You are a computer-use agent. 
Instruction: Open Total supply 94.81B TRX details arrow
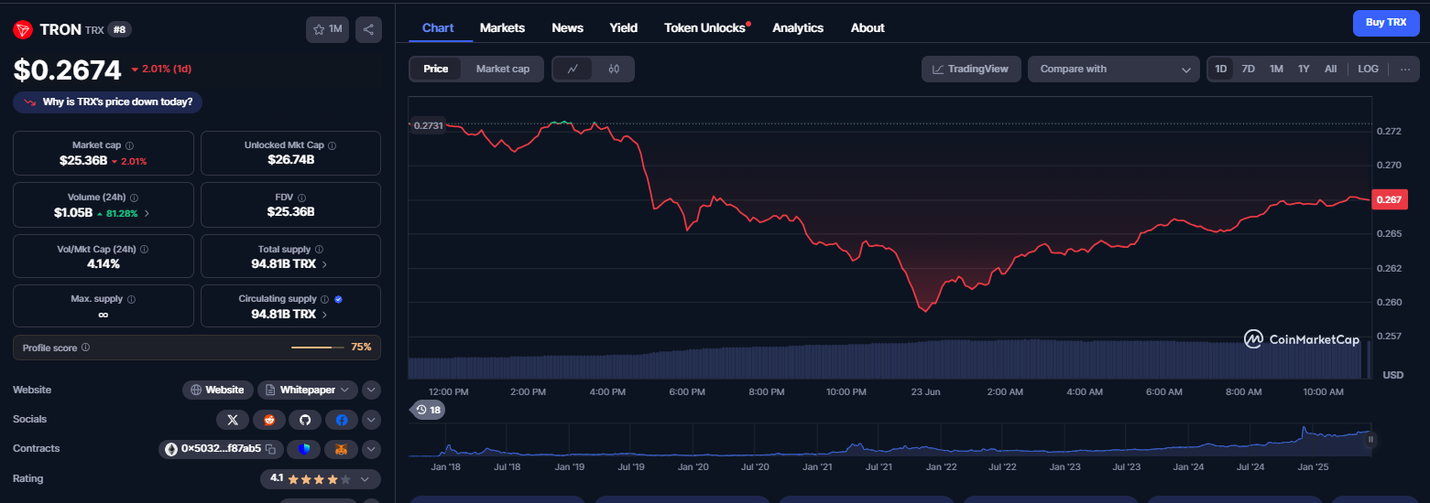pyautogui.click(x=324, y=263)
